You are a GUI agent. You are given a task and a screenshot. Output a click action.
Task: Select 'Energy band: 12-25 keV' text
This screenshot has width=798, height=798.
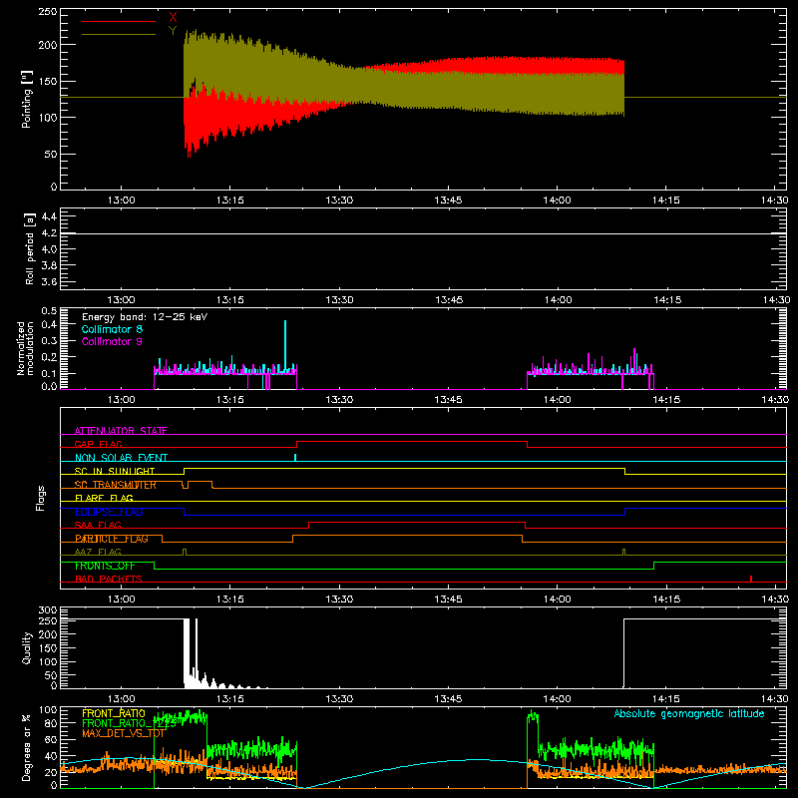click(145, 317)
